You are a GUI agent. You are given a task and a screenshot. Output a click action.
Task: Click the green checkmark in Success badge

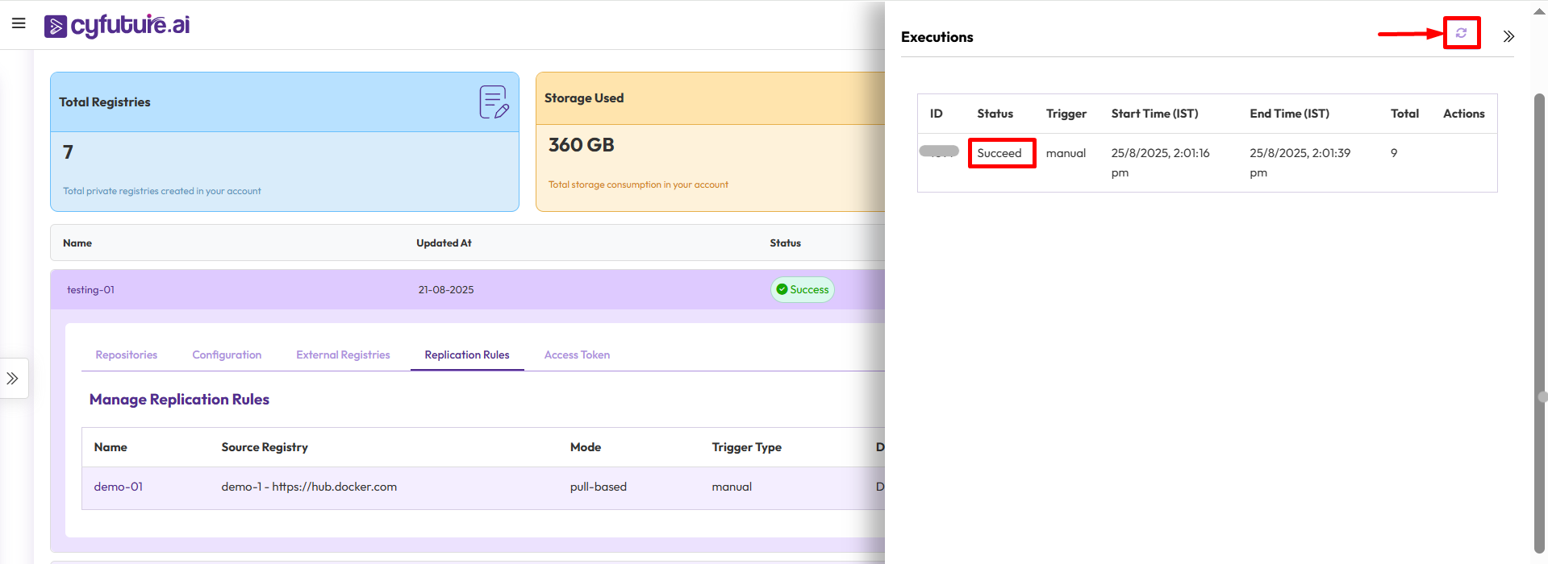782,289
